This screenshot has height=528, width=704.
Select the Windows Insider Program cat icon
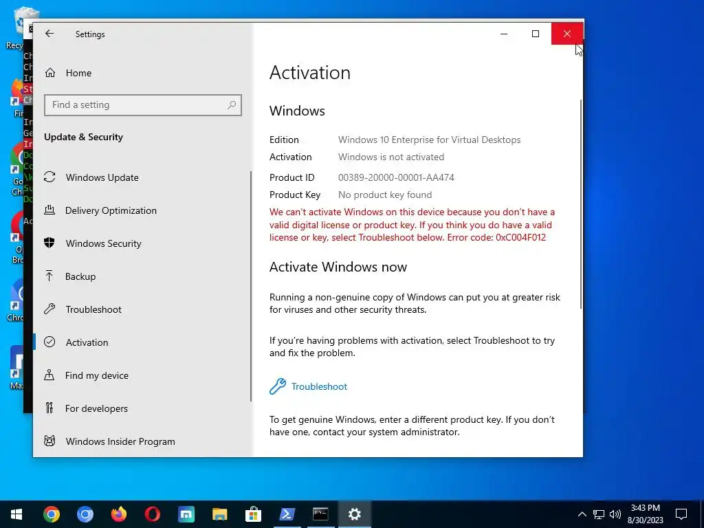[49, 441]
